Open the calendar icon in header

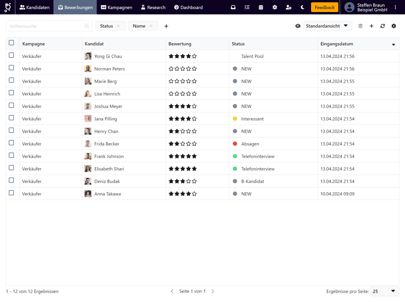coord(261,7)
